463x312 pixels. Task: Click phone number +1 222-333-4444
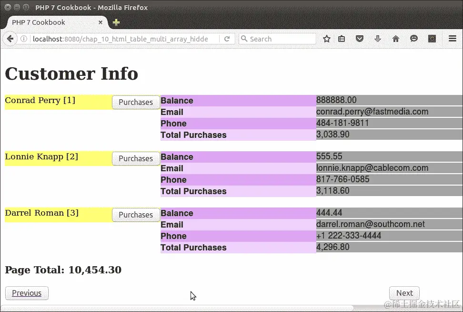click(349, 235)
